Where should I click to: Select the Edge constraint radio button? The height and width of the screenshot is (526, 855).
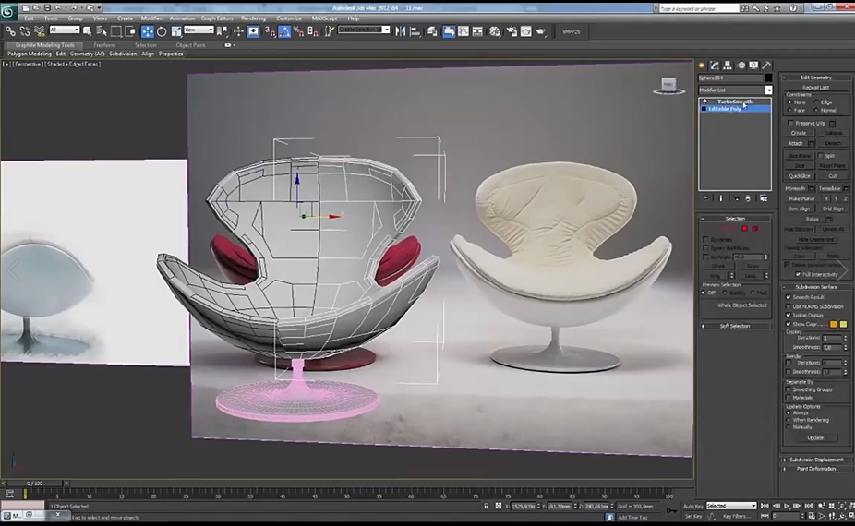point(816,102)
